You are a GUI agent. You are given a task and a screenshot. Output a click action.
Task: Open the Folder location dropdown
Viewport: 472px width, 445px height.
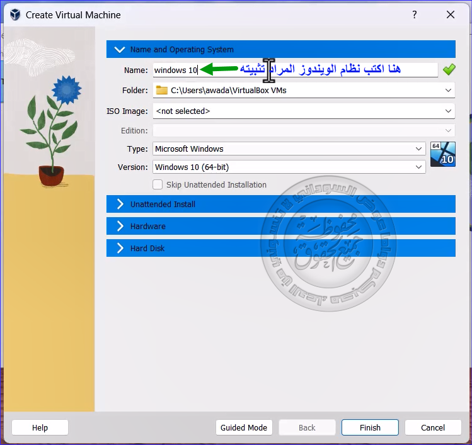click(448, 91)
